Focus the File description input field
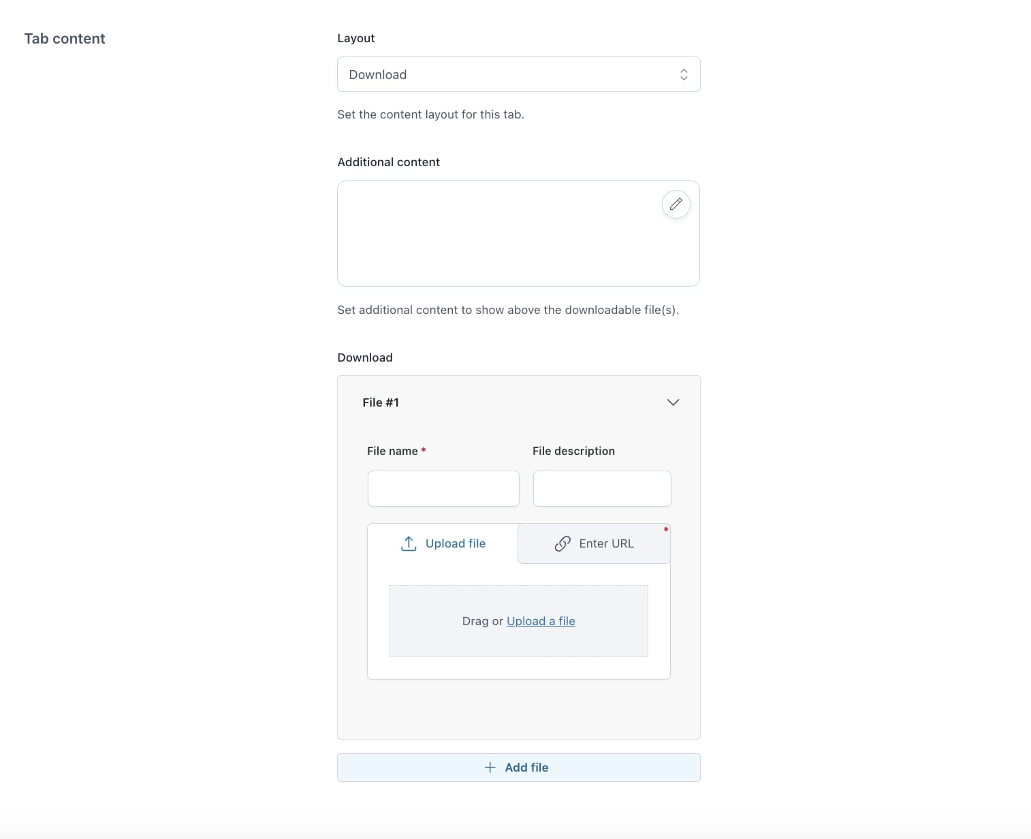Viewport: 1031px width, 839px height. click(x=602, y=488)
